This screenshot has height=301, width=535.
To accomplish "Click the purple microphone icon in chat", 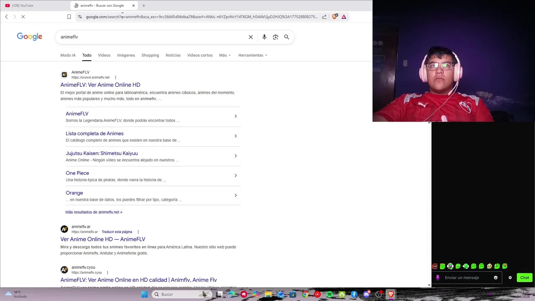I will coord(438,278).
